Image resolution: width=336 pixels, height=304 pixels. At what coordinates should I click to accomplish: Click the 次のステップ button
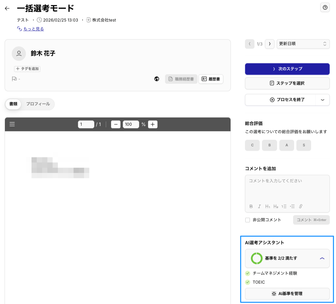click(287, 69)
